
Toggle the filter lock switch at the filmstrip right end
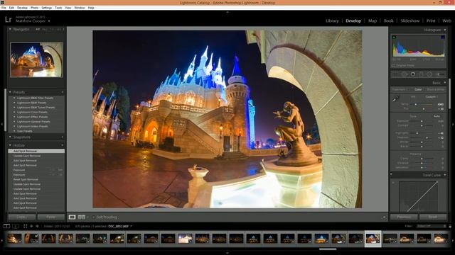[450, 226]
